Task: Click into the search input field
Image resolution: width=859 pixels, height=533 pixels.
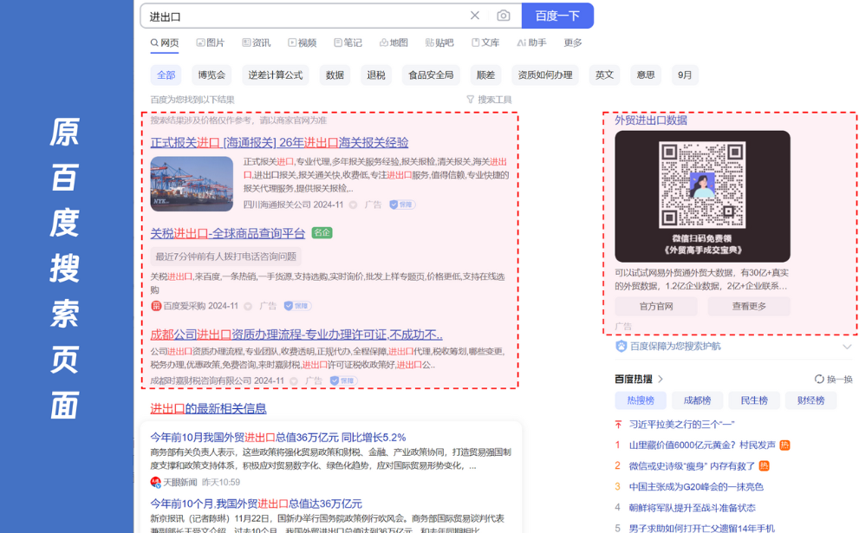Action: [303, 16]
